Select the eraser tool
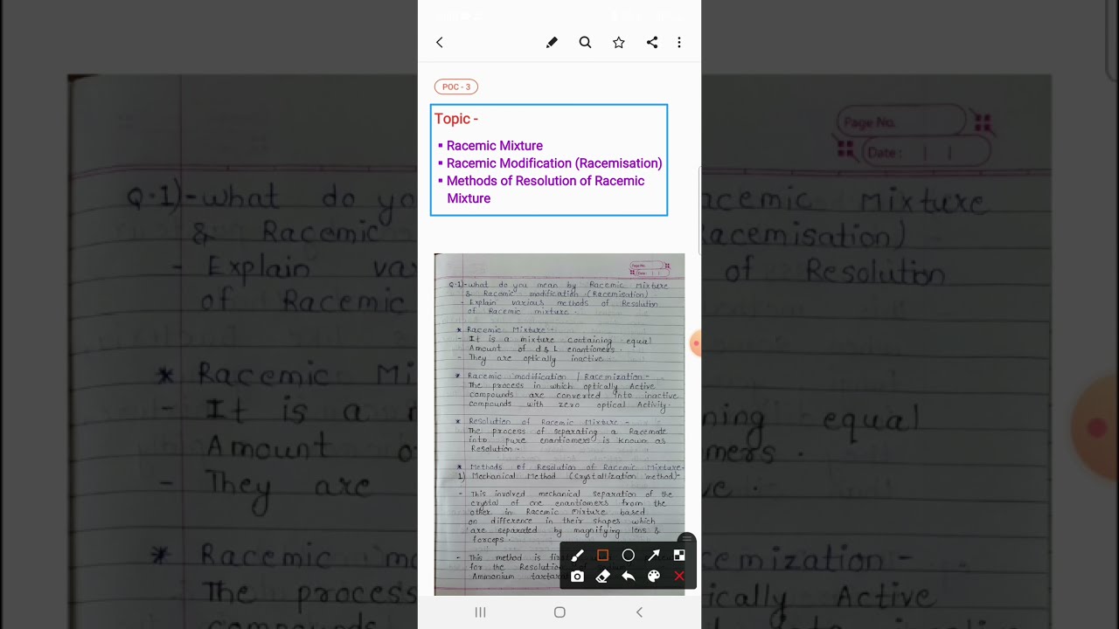1119x629 pixels. pyautogui.click(x=602, y=577)
